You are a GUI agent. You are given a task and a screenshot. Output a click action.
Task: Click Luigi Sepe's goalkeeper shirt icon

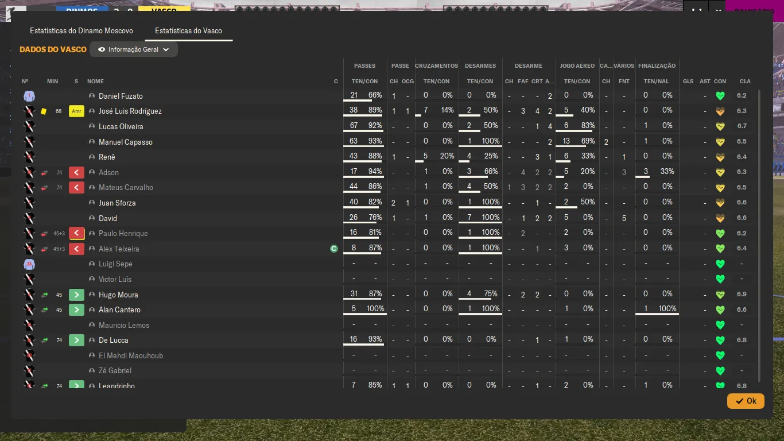tap(29, 264)
